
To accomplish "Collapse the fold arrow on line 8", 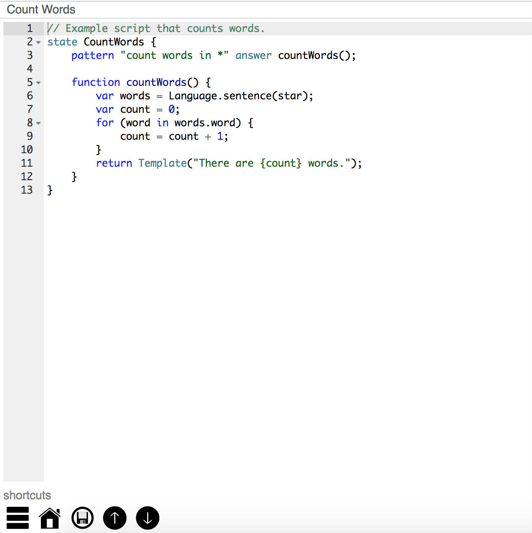I will pyautogui.click(x=38, y=123).
